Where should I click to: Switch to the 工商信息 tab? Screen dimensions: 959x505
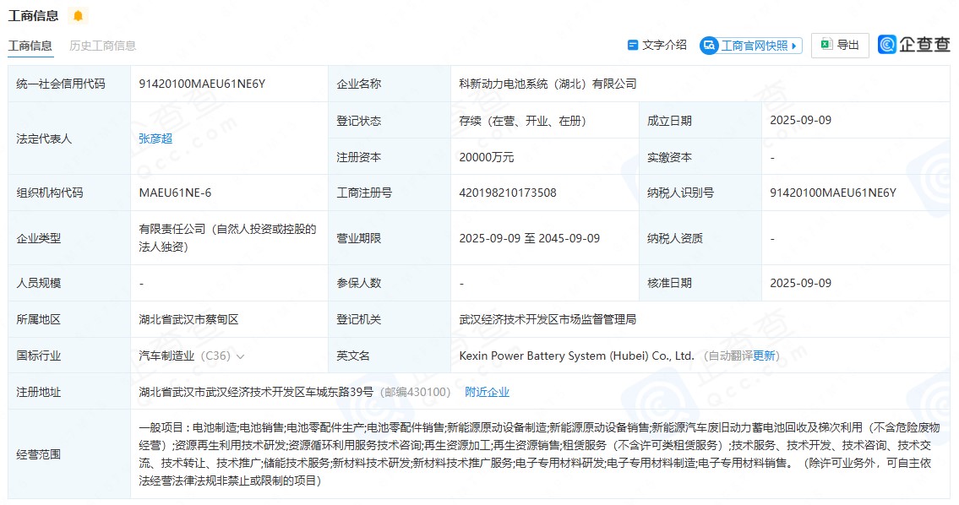click(x=30, y=46)
